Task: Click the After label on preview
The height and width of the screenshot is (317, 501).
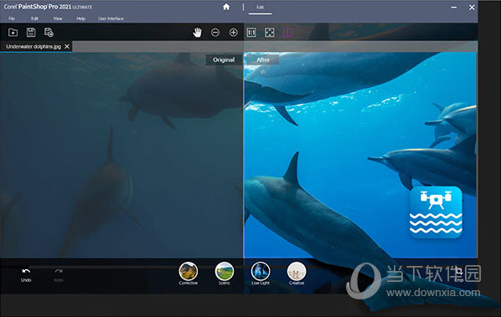Action: 263,59
